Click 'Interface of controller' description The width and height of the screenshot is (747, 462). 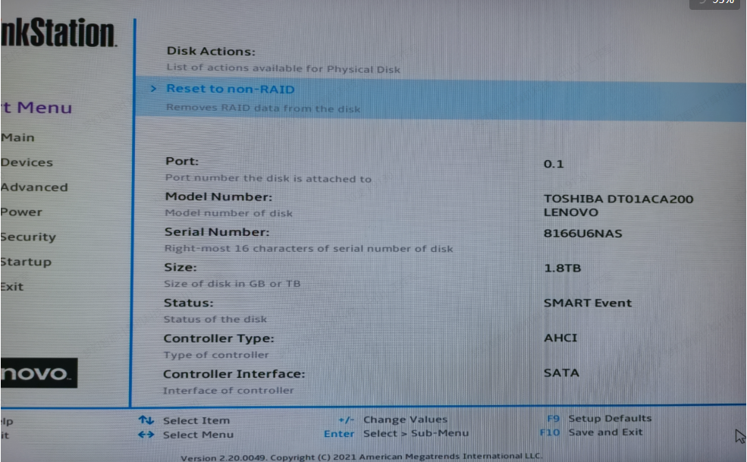tap(228, 390)
